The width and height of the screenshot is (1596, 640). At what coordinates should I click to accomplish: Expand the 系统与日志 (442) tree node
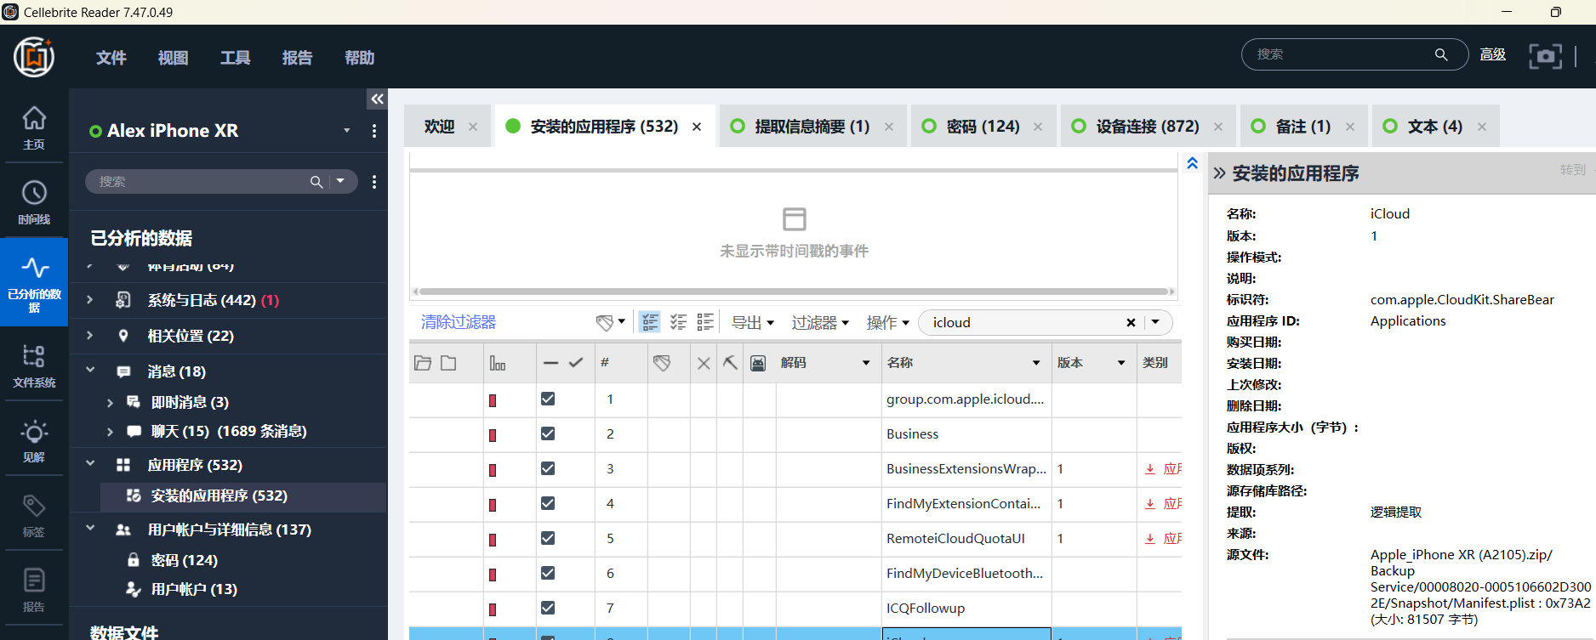tap(89, 300)
